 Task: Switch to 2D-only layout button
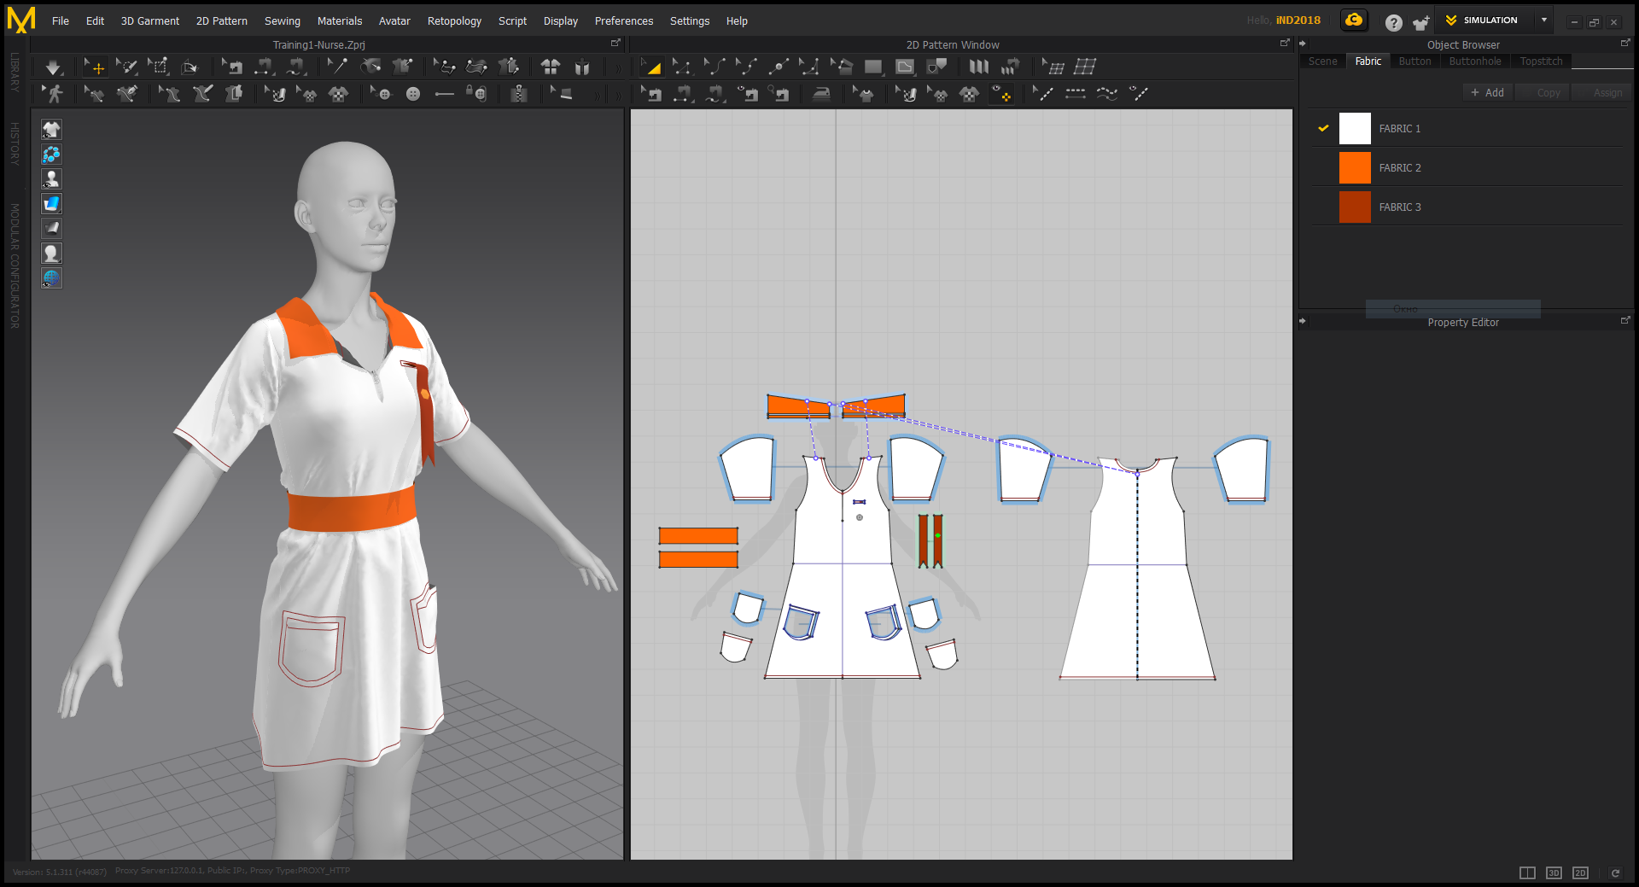point(1580,872)
